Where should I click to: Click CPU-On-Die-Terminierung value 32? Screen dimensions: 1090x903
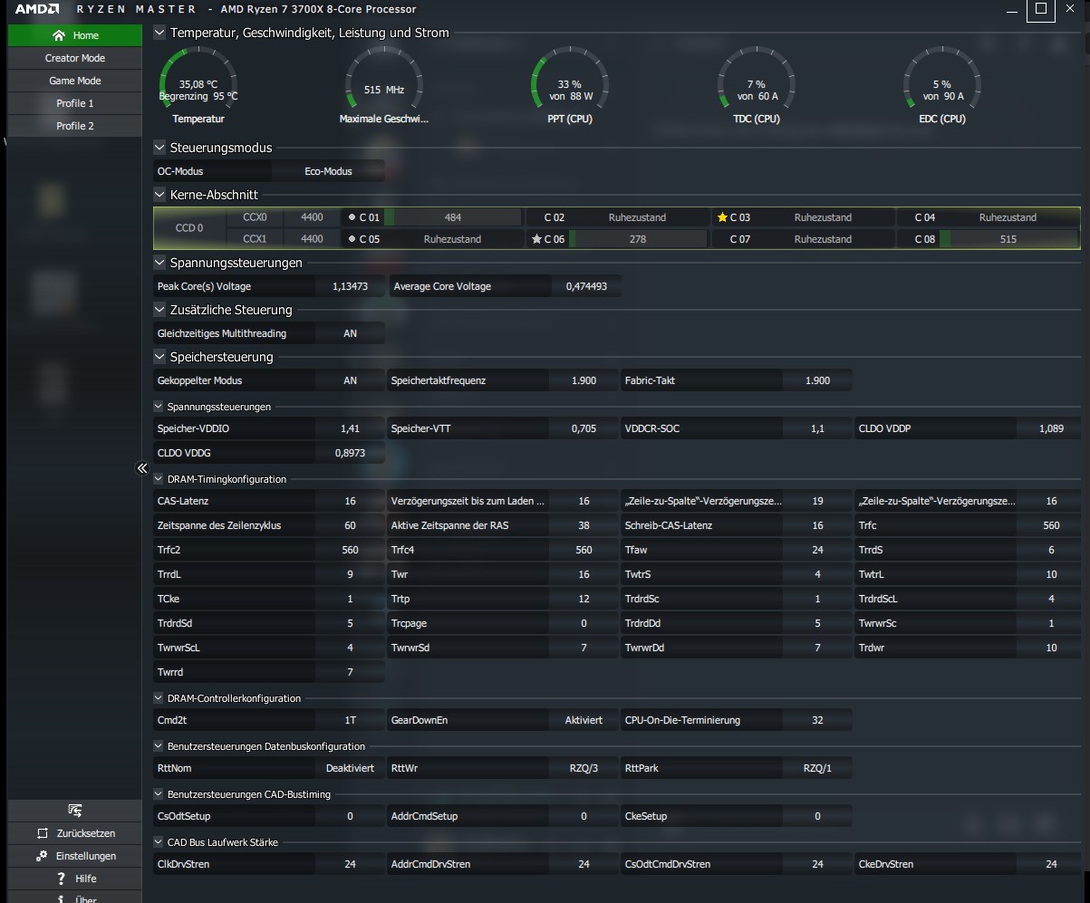(817, 720)
